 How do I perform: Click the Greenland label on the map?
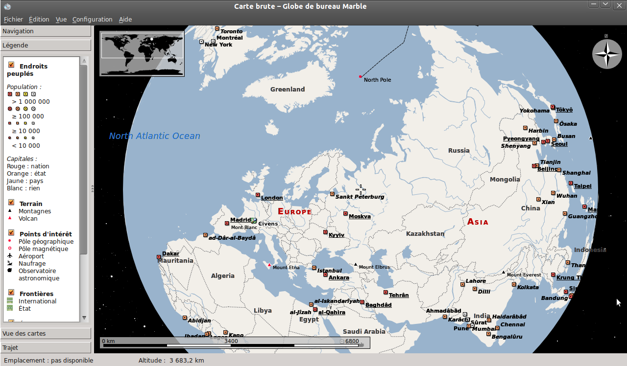[288, 90]
